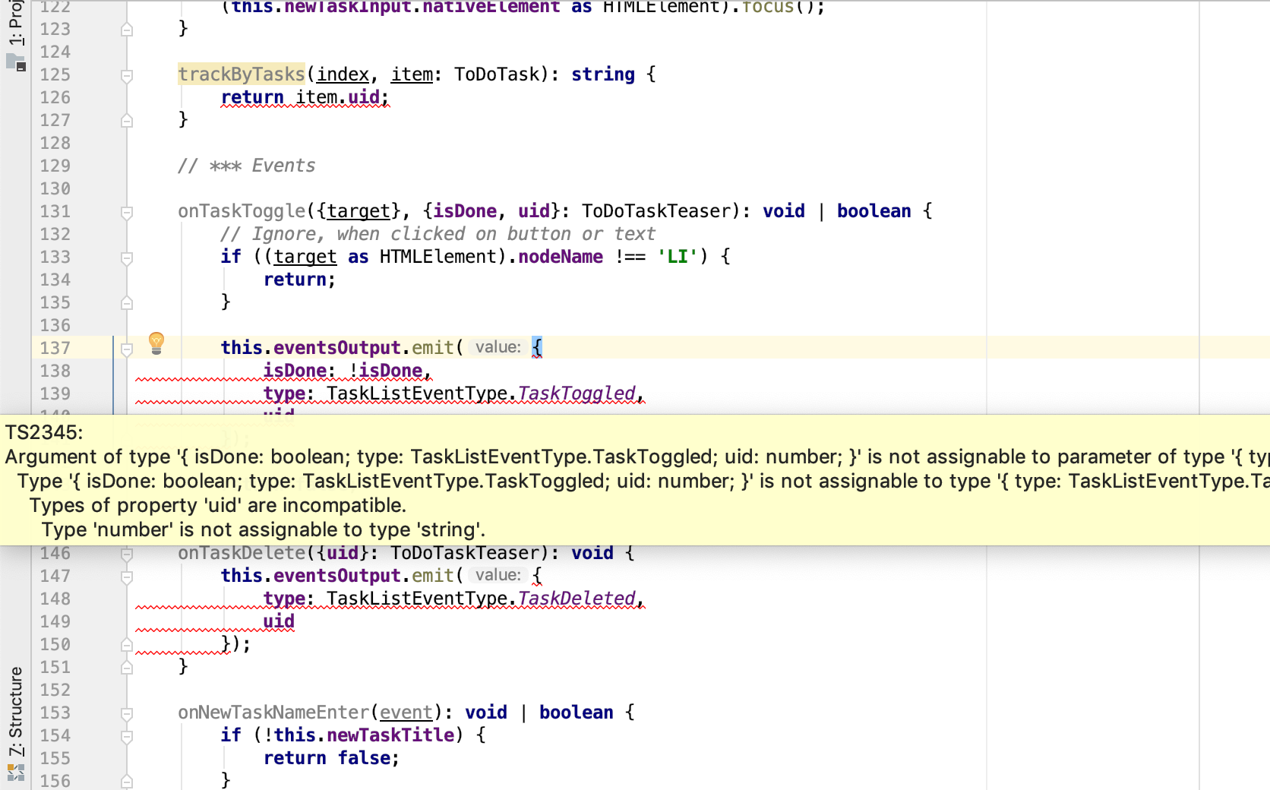1270x790 pixels.
Task: Click the 'return false;' statement
Action: [x=332, y=758]
